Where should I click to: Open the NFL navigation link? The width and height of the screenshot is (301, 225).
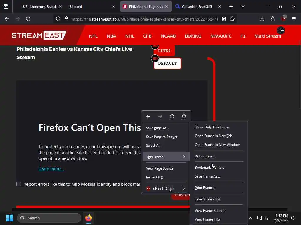pos(93,36)
